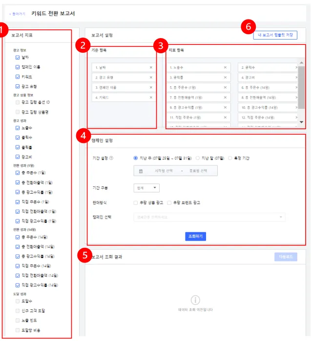The width and height of the screenshot is (311, 341).
Task: Remove '11. 직접 주문수 (1일)' metric item
Action: 225,118
